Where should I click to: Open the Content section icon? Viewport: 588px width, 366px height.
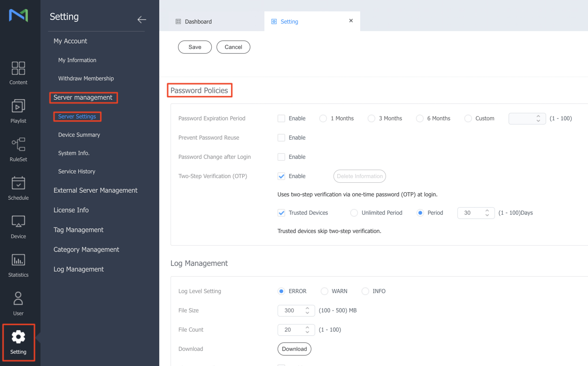coord(18,68)
